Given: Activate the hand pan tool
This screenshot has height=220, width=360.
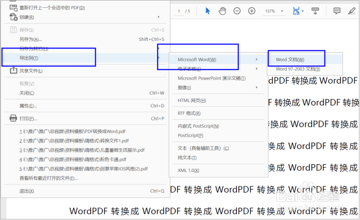Looking at the screenshot, I should point(222,11).
